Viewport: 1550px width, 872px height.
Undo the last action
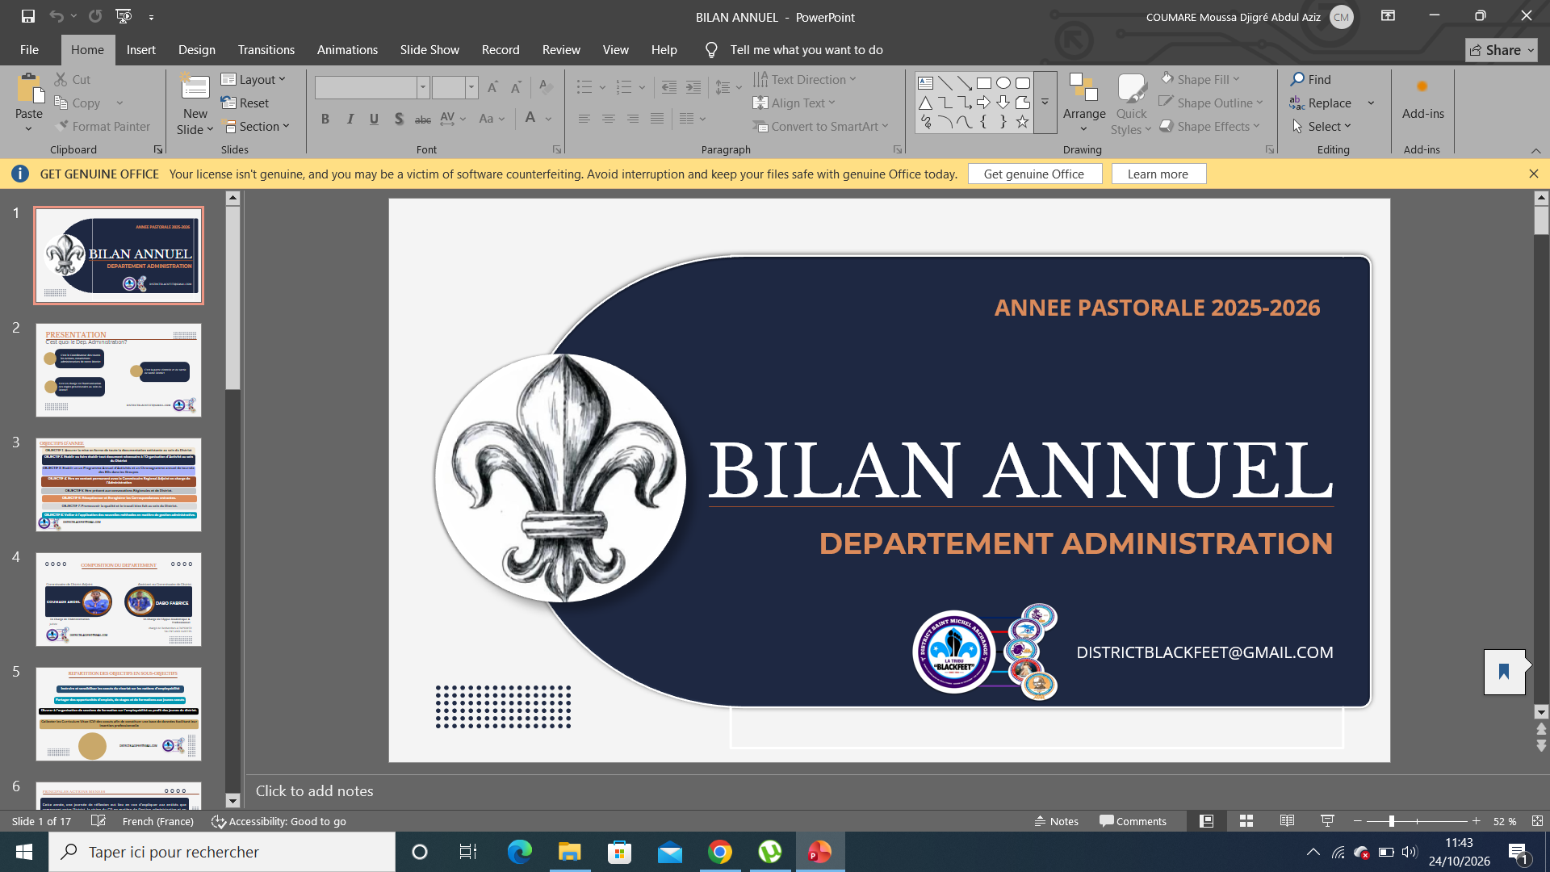tap(56, 16)
